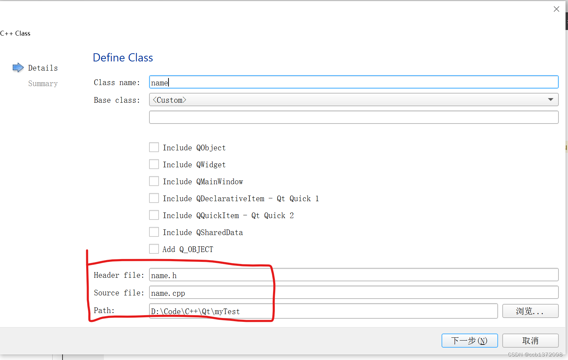
Task: Click the Define Class heading
Action: tap(123, 58)
